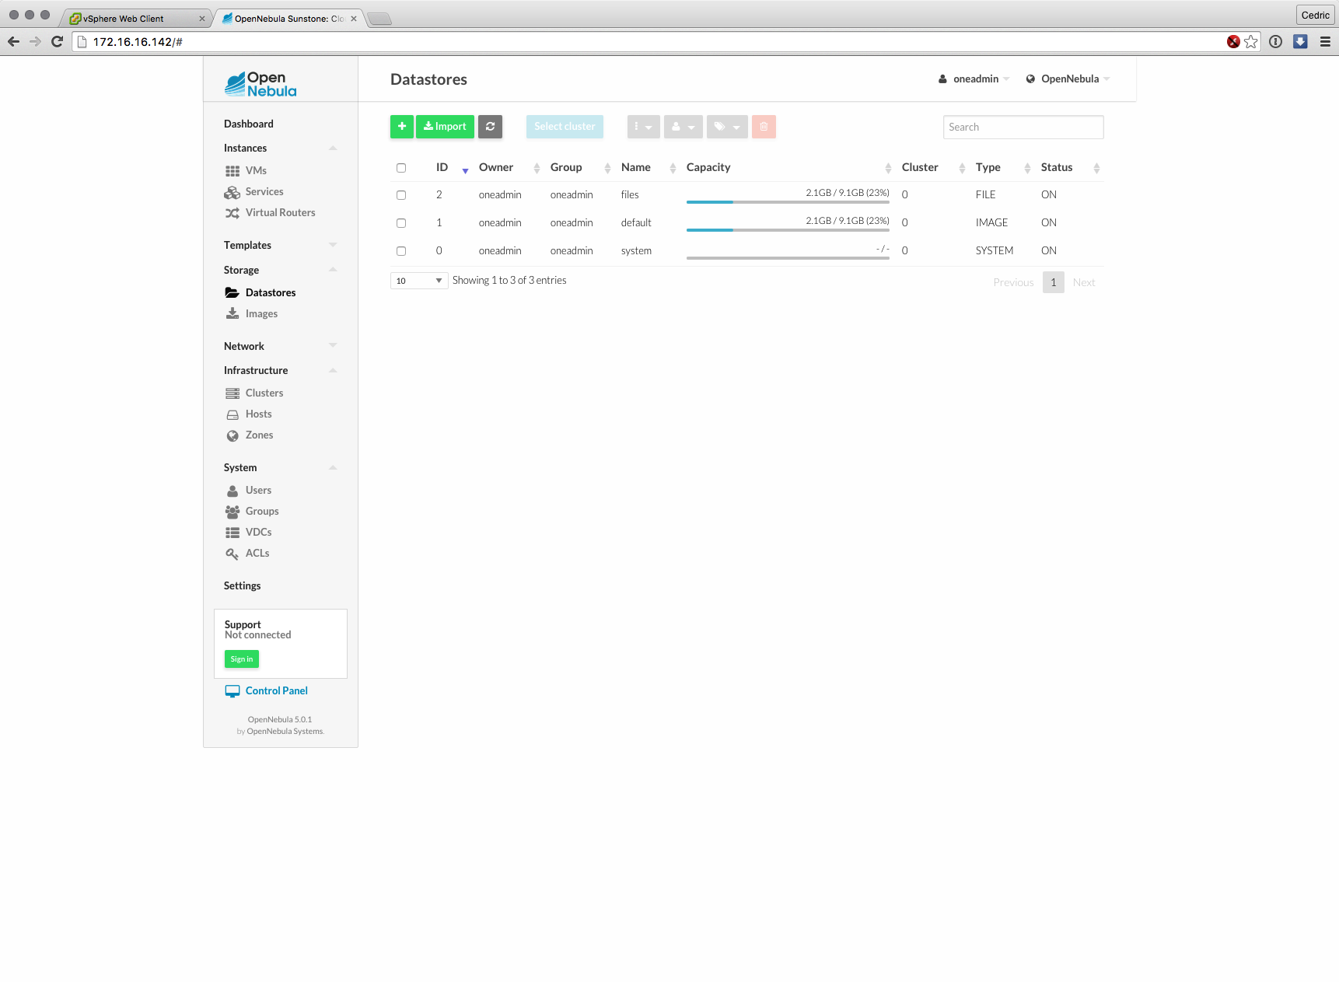Open the page size dropdown showing 10

click(x=419, y=281)
